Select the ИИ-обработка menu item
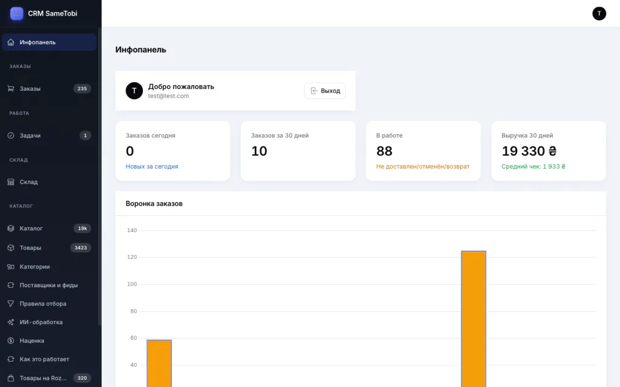 click(49, 322)
